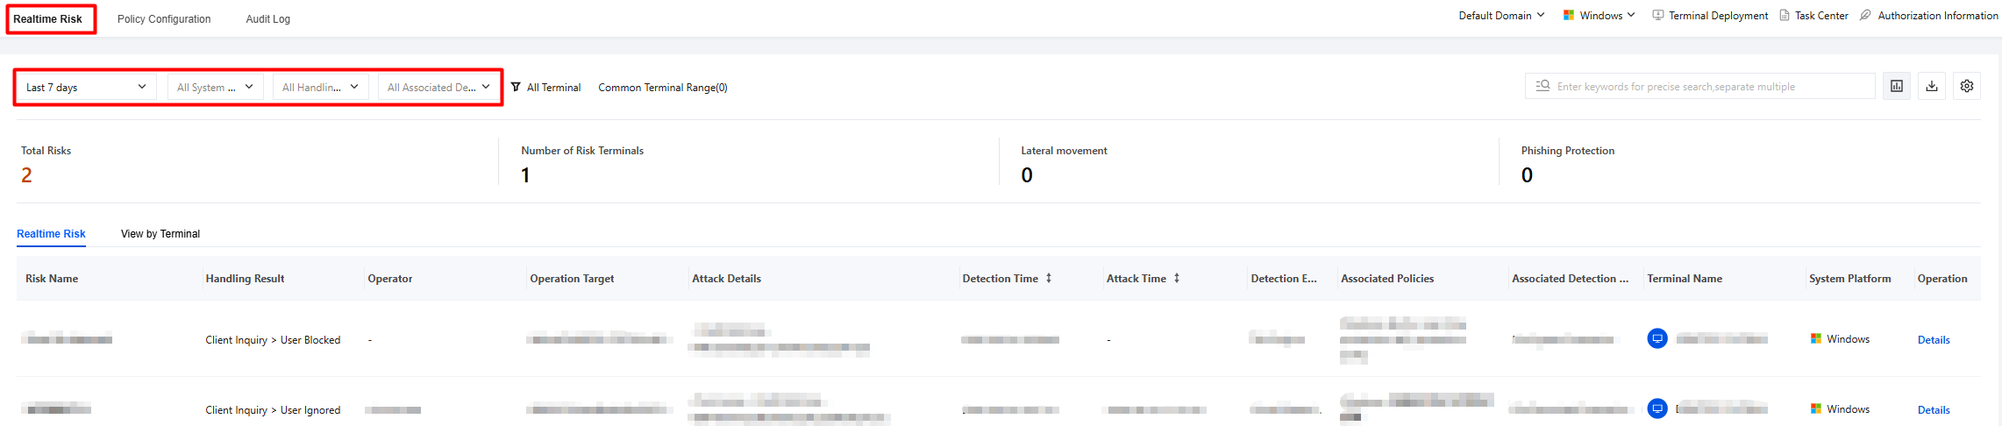The width and height of the screenshot is (2002, 426).
Task: Click the second row terminal monitor icon
Action: coord(1657,408)
